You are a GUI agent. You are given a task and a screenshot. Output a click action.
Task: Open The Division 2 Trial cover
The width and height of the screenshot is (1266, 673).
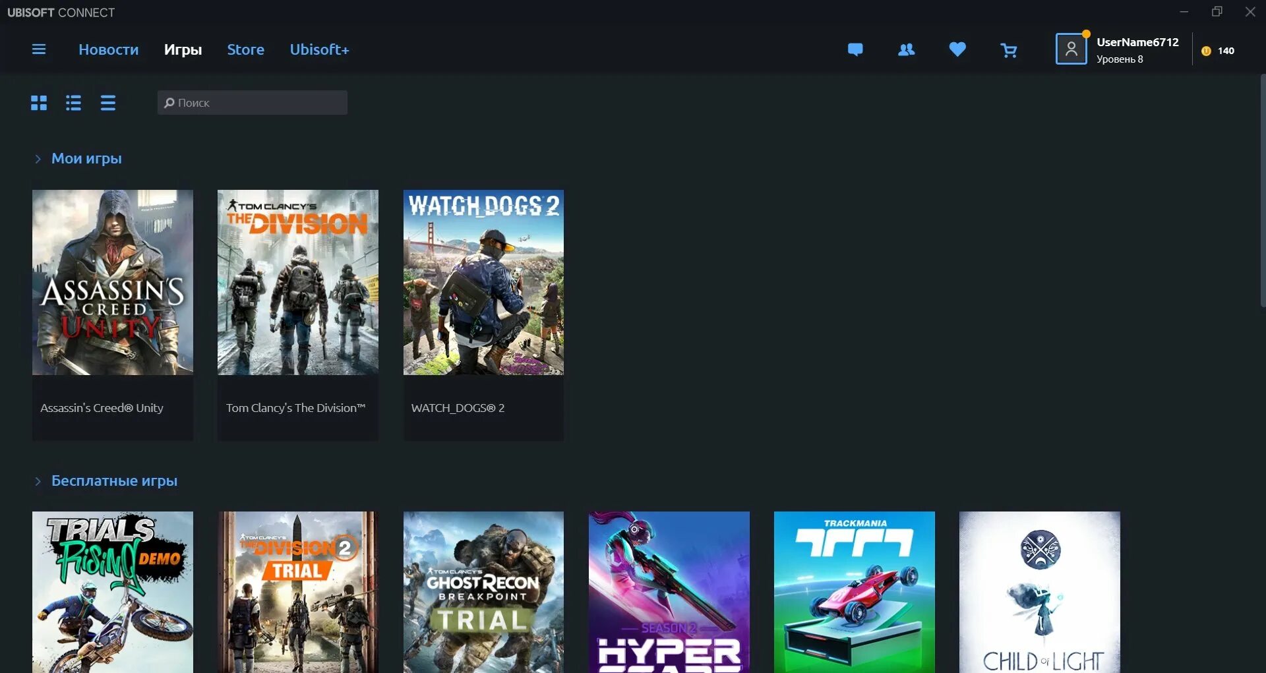pyautogui.click(x=298, y=592)
